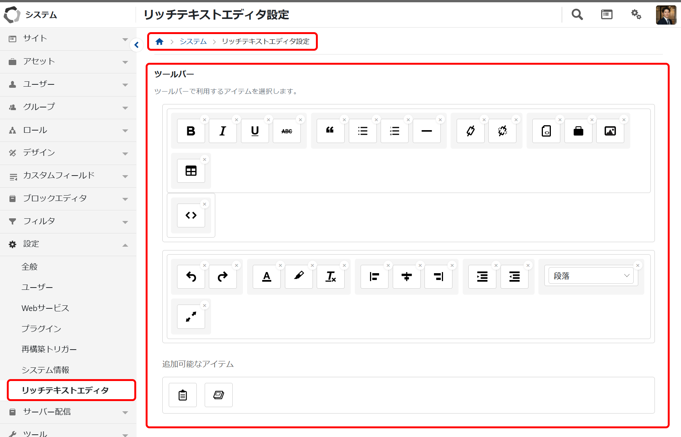Open the プラグイン settings menu item
Image resolution: width=681 pixels, height=437 pixels.
pos(41,329)
